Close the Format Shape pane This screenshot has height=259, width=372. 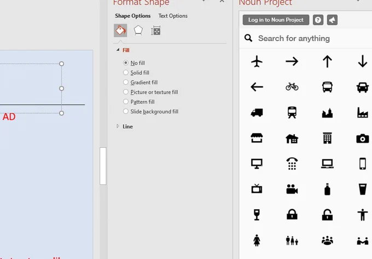222,1
